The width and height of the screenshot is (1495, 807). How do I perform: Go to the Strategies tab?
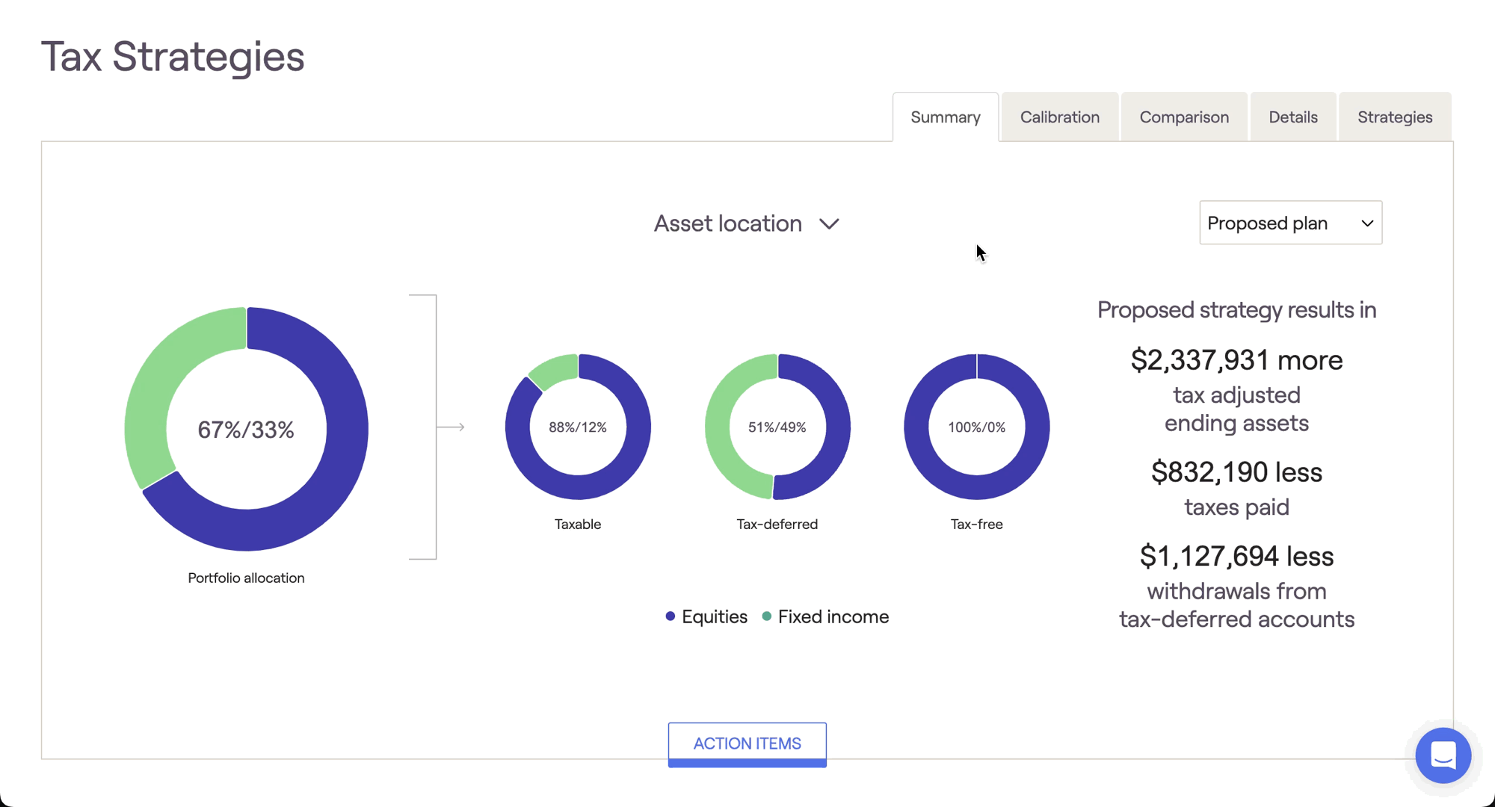[x=1394, y=117]
